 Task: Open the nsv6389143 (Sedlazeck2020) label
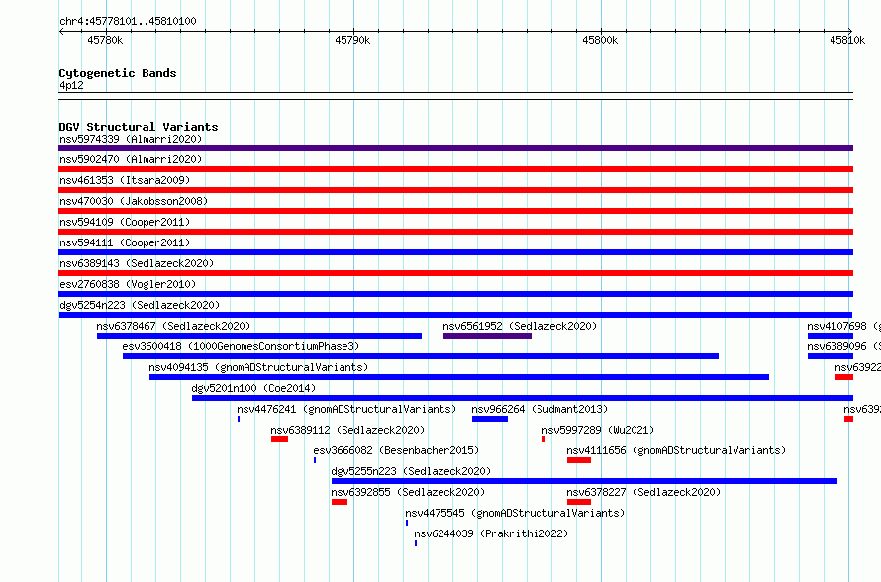137,263
